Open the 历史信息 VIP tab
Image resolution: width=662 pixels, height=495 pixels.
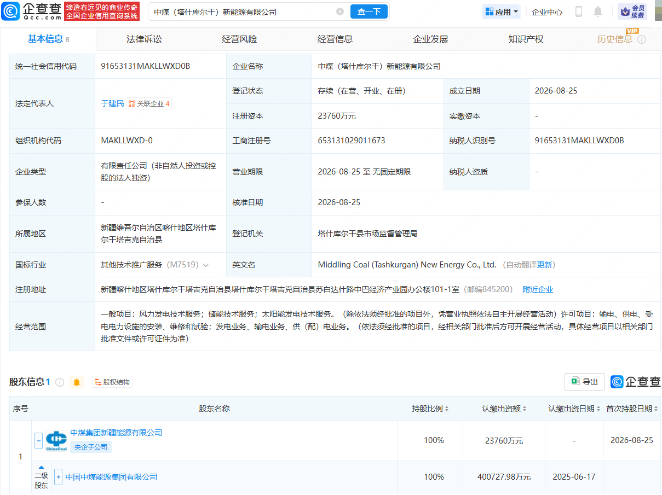614,39
